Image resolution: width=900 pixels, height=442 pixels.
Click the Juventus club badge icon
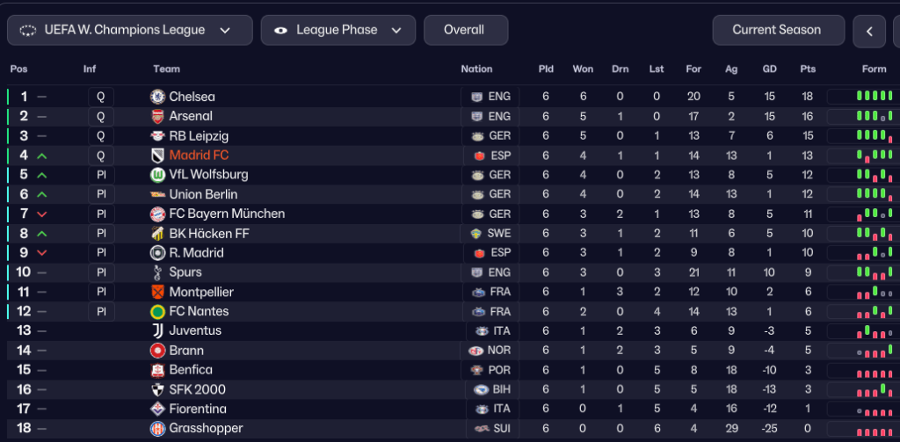point(158,330)
